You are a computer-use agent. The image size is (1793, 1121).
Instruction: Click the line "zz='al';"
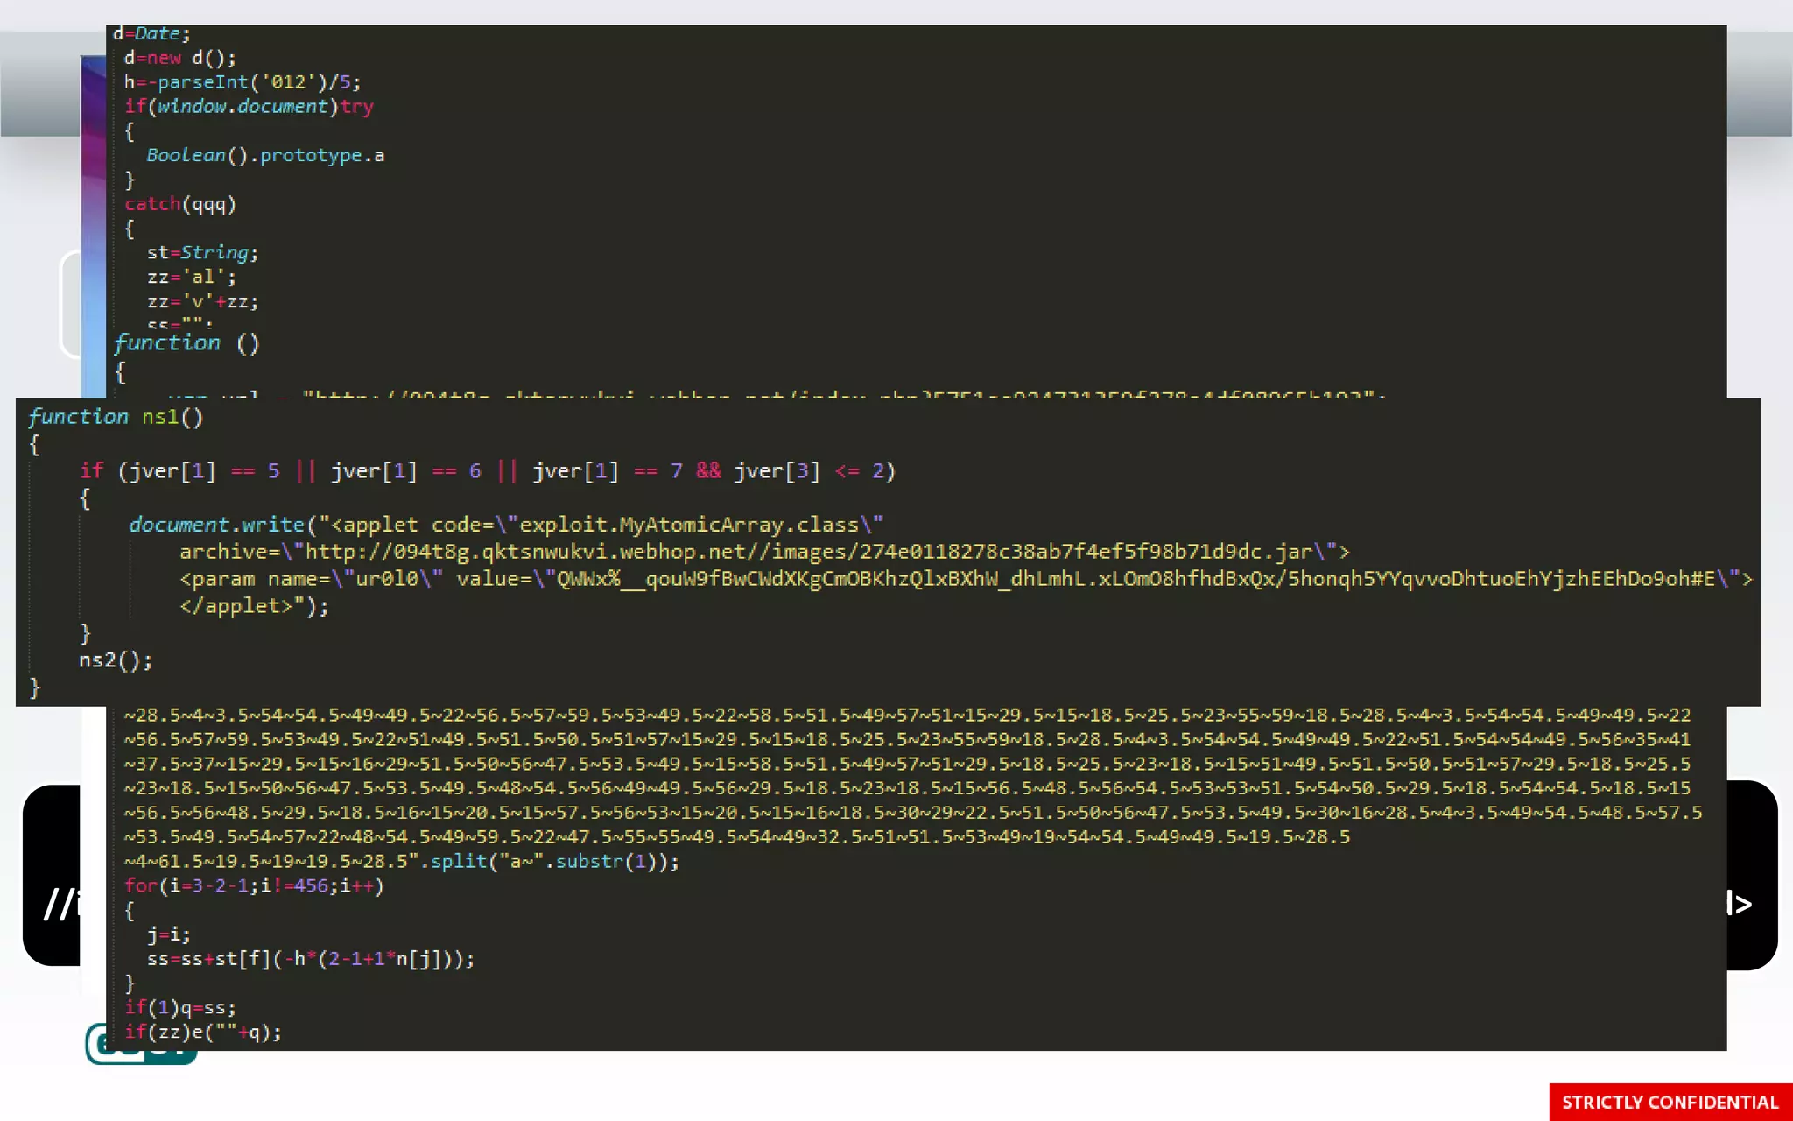point(192,278)
